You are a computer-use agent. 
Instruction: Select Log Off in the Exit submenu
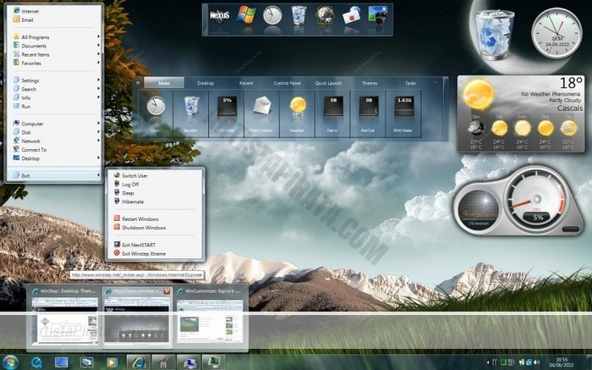pos(156,185)
